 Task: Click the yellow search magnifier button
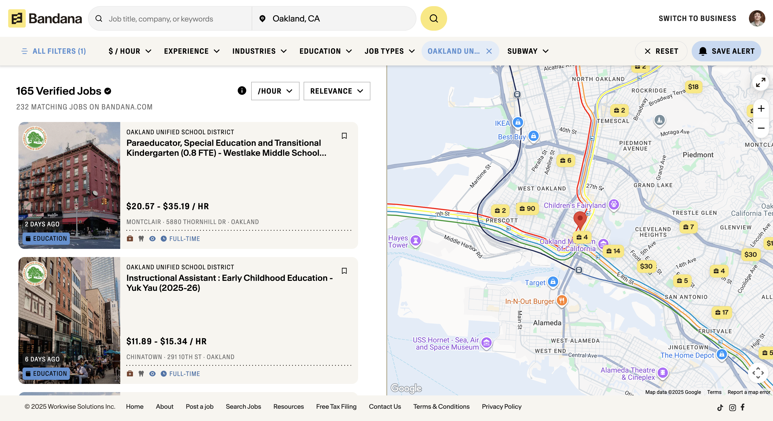[433, 19]
